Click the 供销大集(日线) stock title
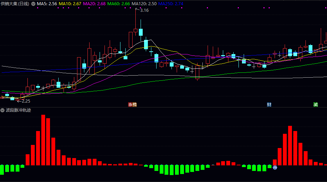 coord(15,4)
